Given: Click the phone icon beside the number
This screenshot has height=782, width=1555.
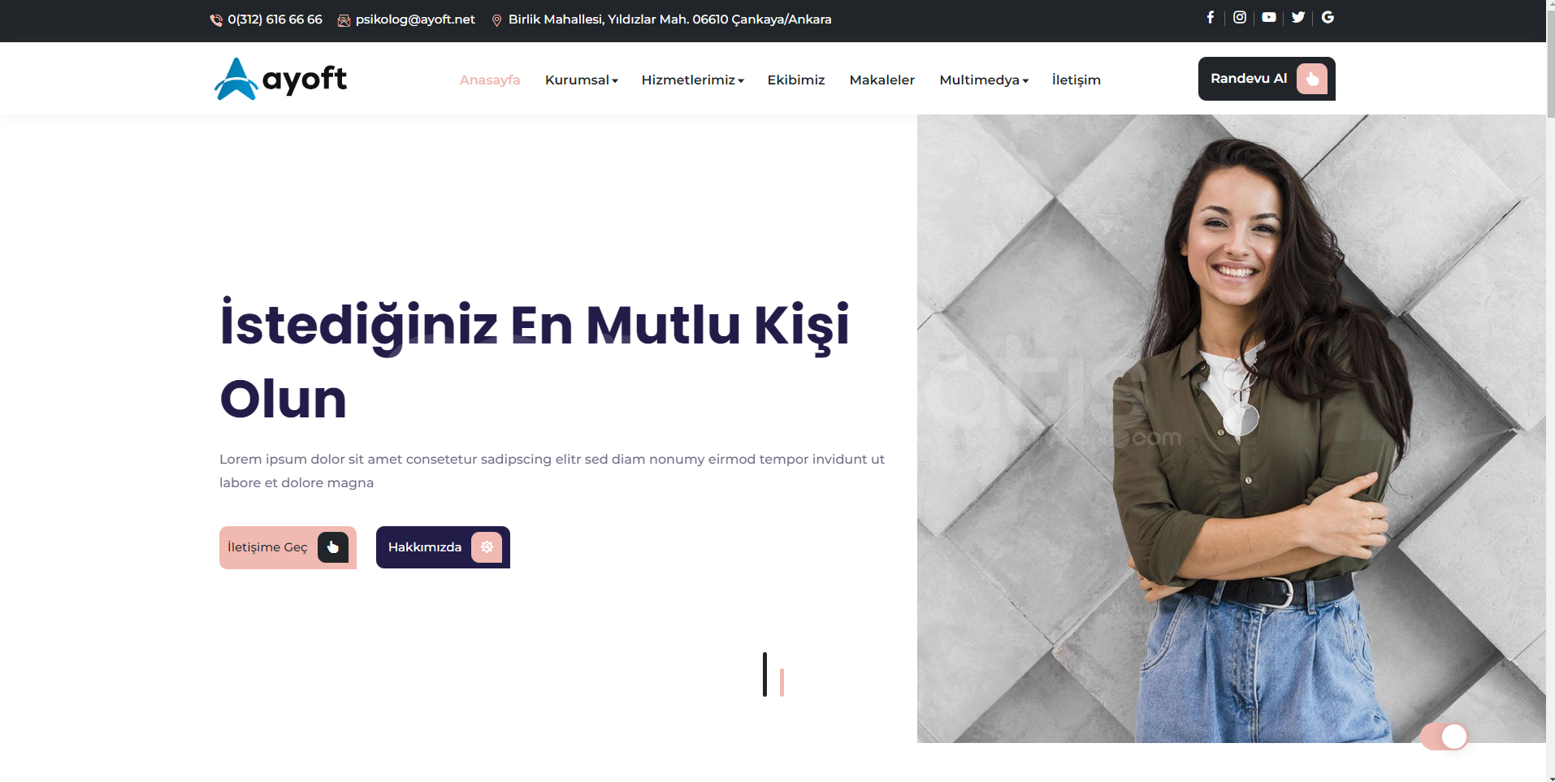Looking at the screenshot, I should tap(216, 20).
